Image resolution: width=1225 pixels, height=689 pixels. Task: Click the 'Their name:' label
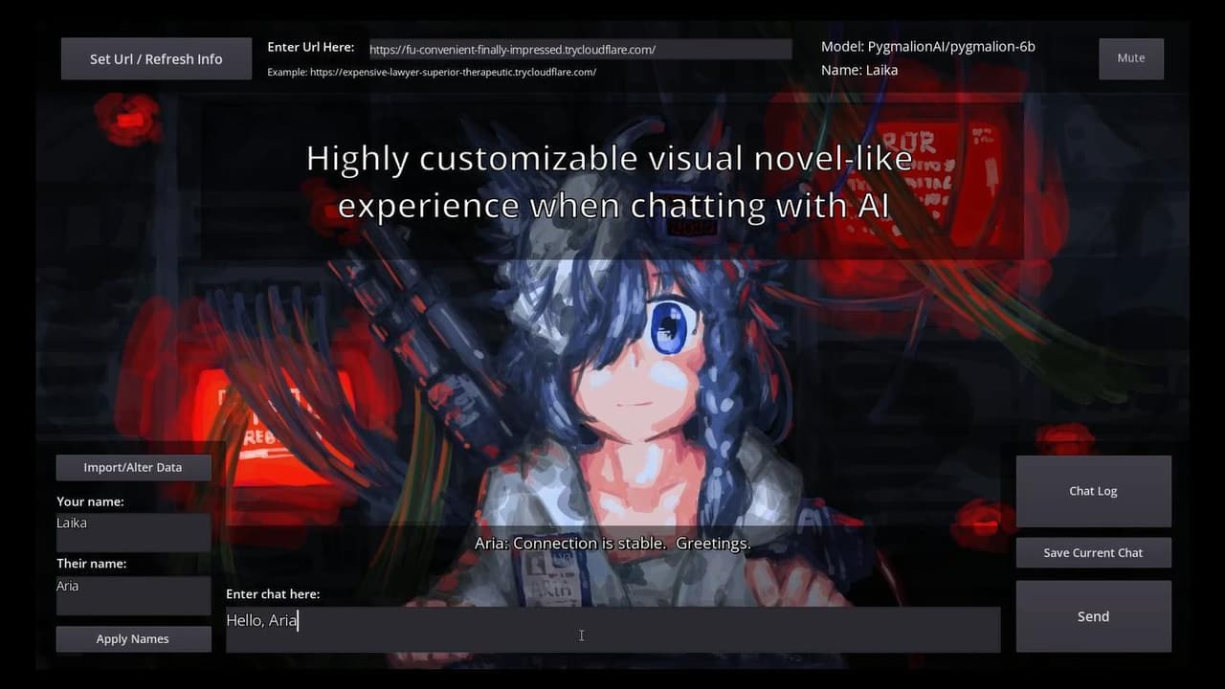coord(91,564)
